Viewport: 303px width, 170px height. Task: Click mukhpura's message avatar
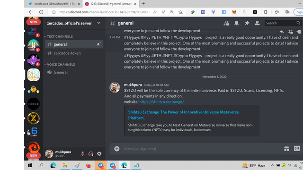click(115, 87)
